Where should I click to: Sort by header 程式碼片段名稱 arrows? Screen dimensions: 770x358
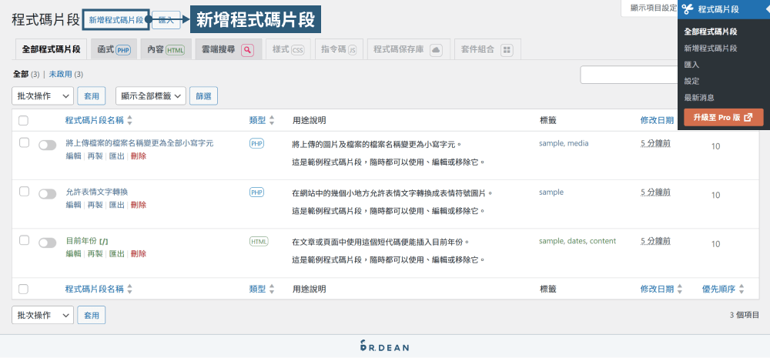(129, 121)
